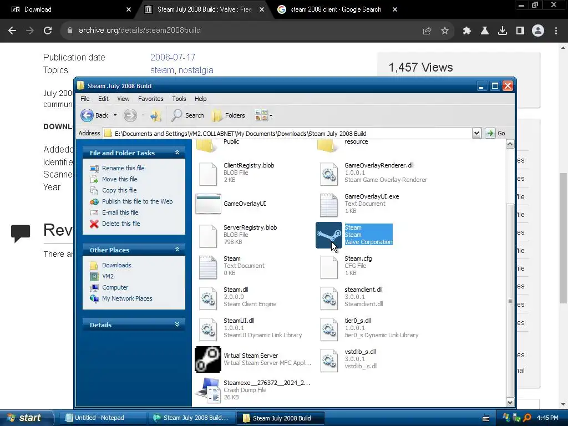Toggle the Folders pane button
Viewport: 568px width, 426px height.
229,115
